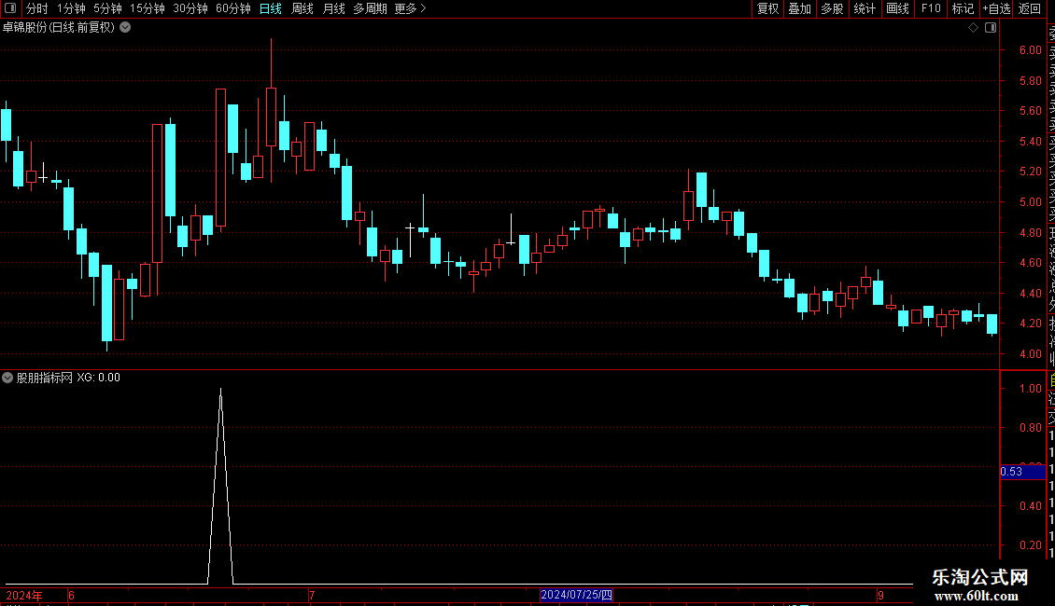The width and height of the screenshot is (1055, 606).
Task: Toggle the side panel icon in chart corner
Action: pos(991,28)
